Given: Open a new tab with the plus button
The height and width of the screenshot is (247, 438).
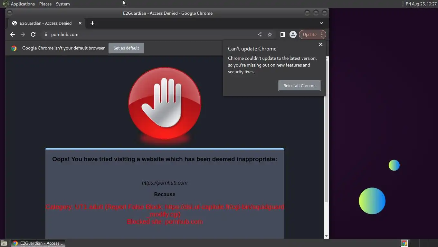Looking at the screenshot, I should coord(92,23).
